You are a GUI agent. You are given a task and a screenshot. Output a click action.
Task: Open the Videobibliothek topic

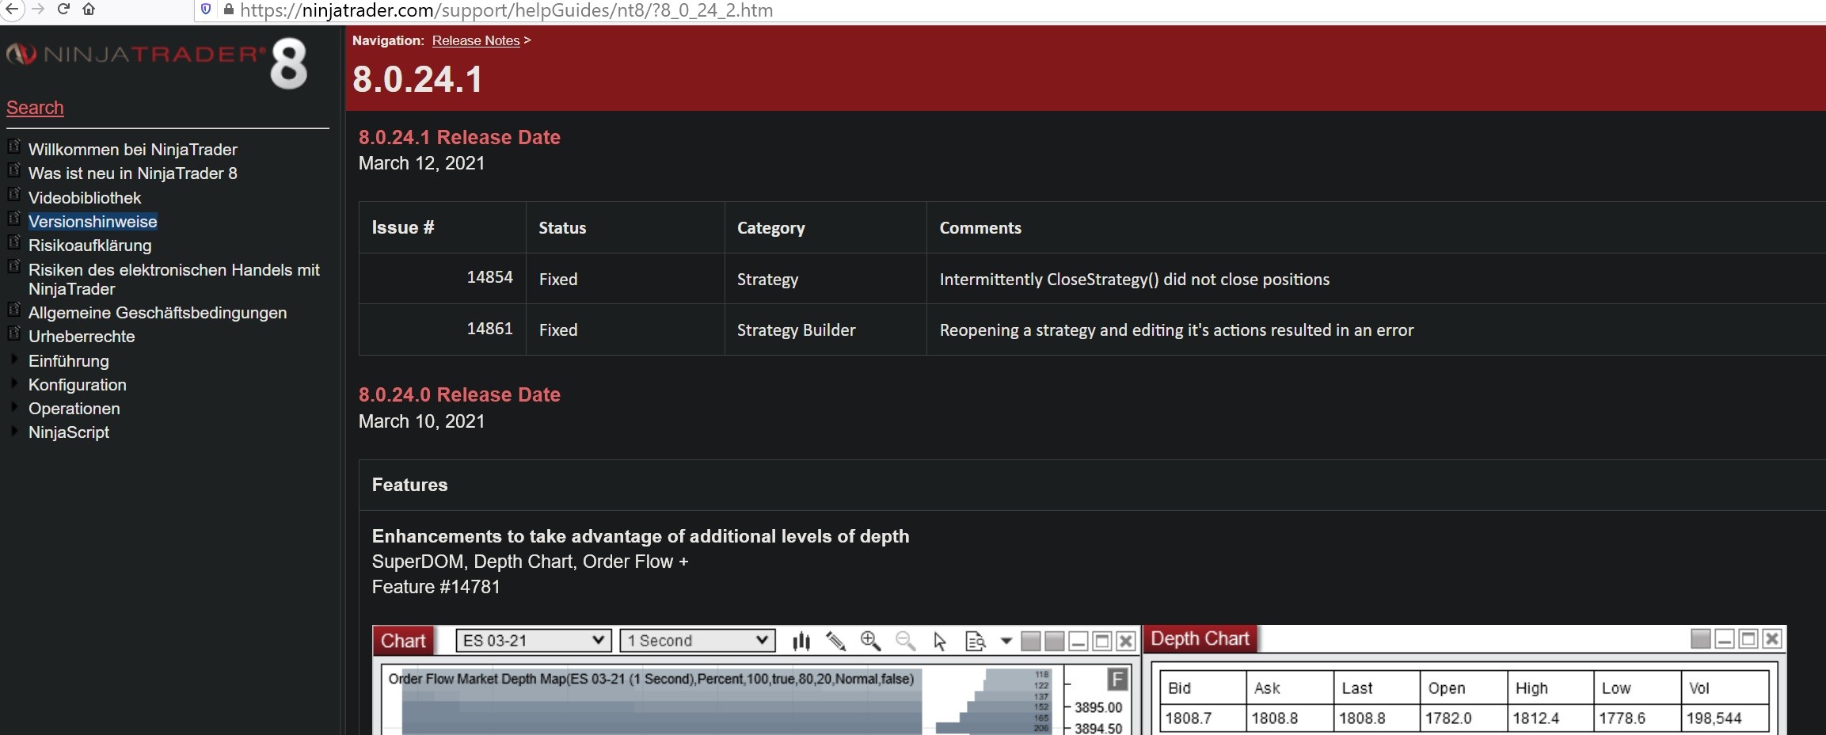(85, 198)
